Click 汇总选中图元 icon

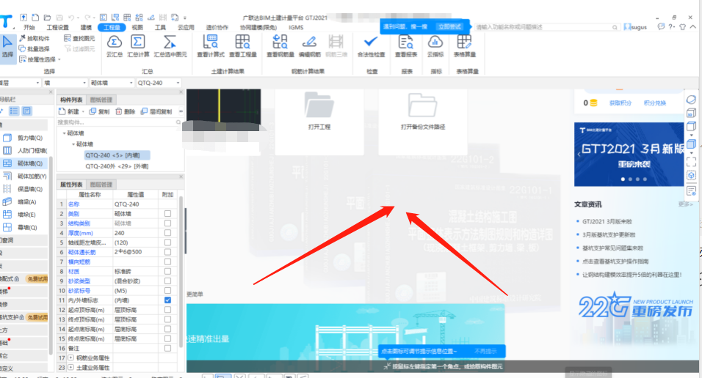170,46
